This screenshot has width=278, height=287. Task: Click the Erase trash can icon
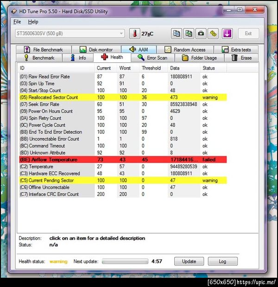[234, 58]
